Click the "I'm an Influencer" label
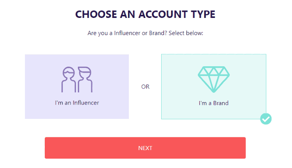Viewport: 292px width, 168px height. [77, 103]
